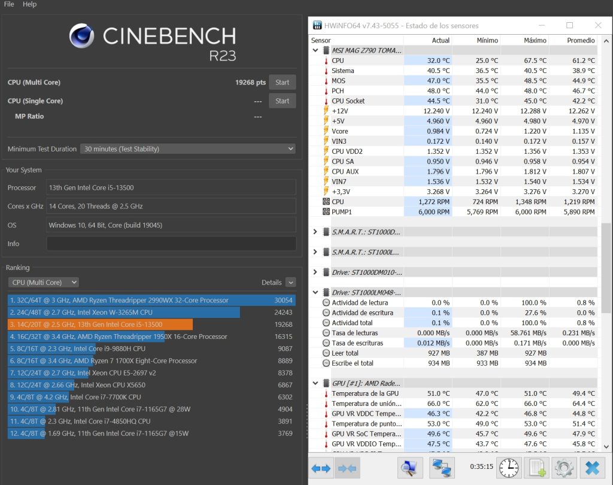Open HWiNFO sensor settings gear icon

[x=564, y=468]
